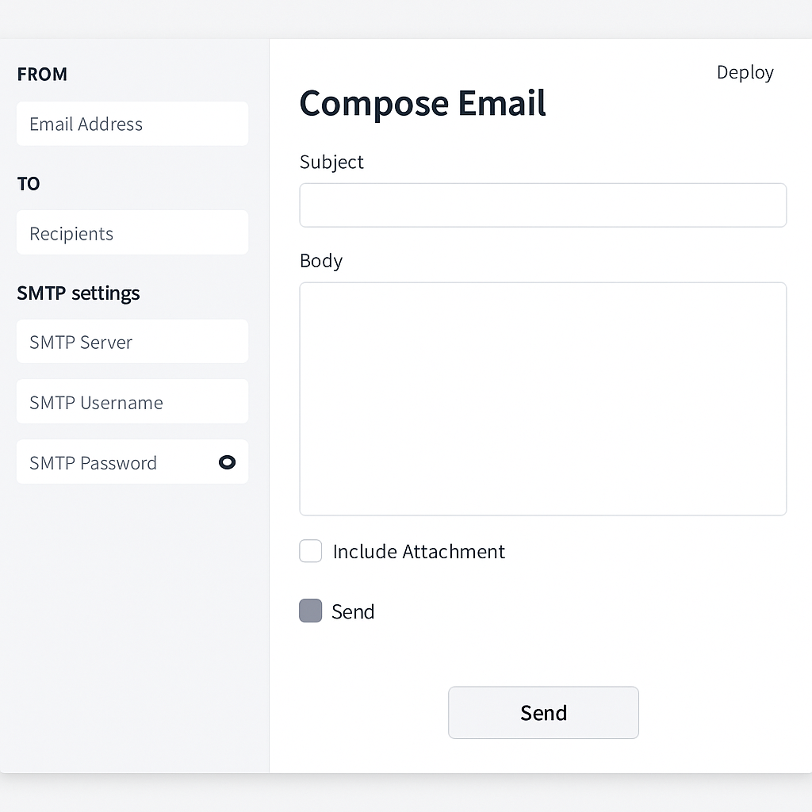This screenshot has width=812, height=812.
Task: Click the Subject input box
Action: (x=542, y=205)
